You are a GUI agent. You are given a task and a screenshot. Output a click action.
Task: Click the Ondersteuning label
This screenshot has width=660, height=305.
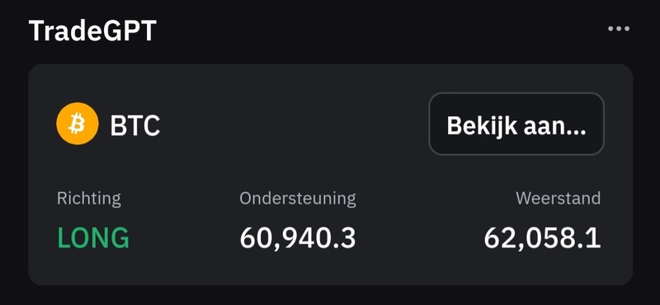pos(298,198)
